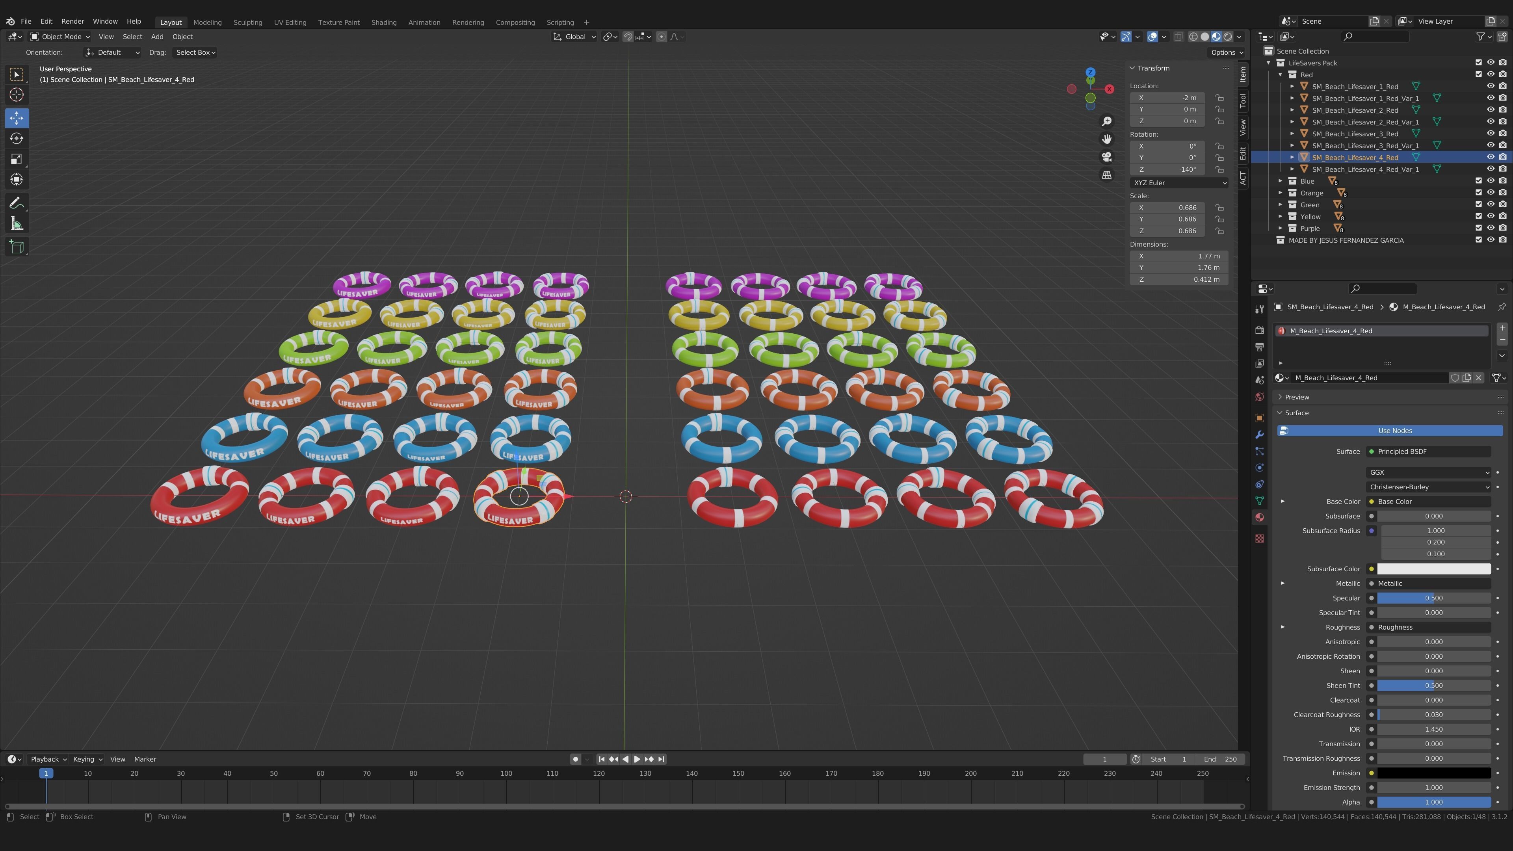This screenshot has height=851, width=1513.
Task: Open the Render menu
Action: (73, 21)
